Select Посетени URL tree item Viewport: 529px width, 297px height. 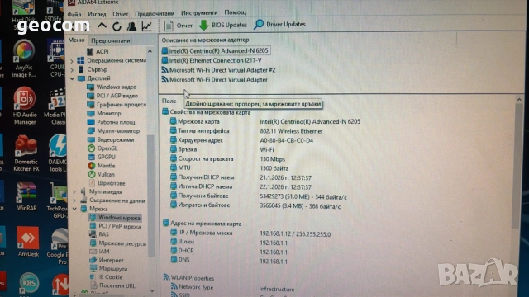[112, 286]
